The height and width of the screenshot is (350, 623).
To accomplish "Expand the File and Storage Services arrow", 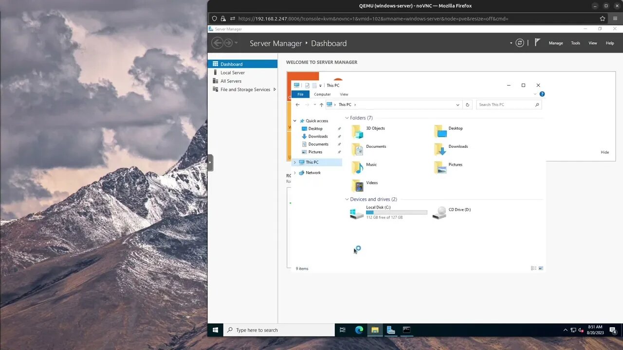I will pyautogui.click(x=275, y=89).
